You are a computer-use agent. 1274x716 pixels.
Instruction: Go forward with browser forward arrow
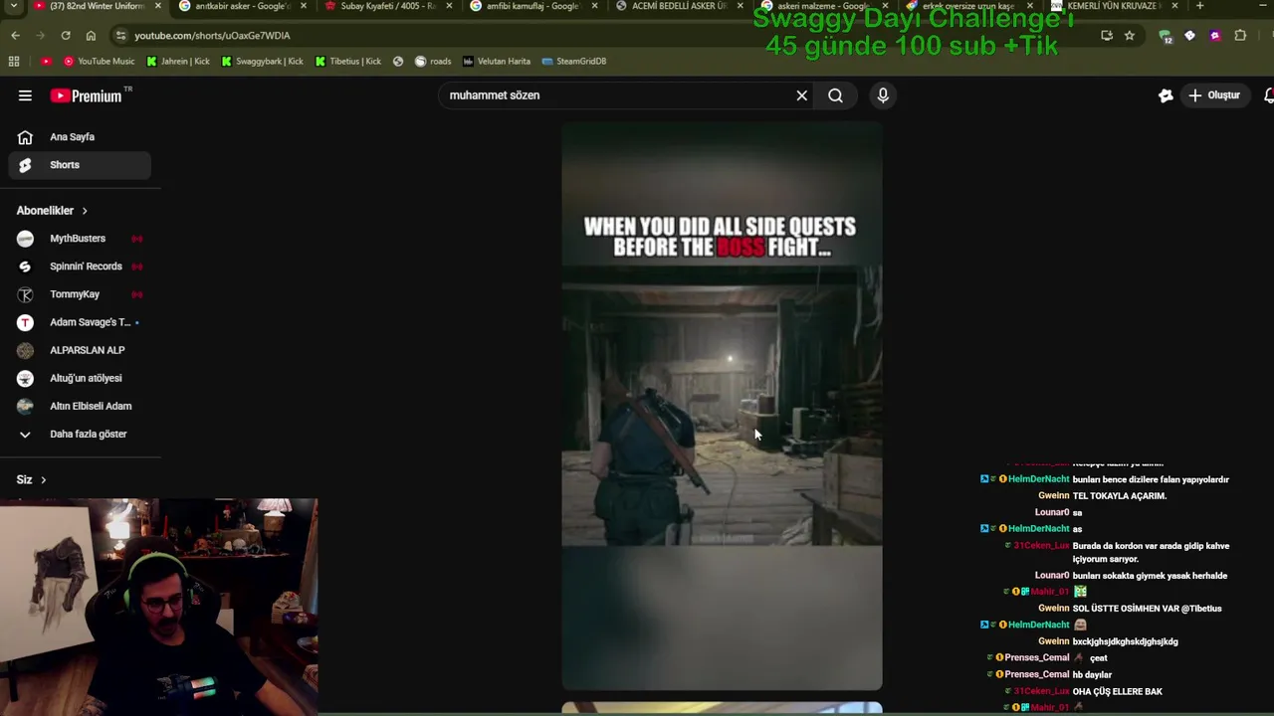point(40,36)
